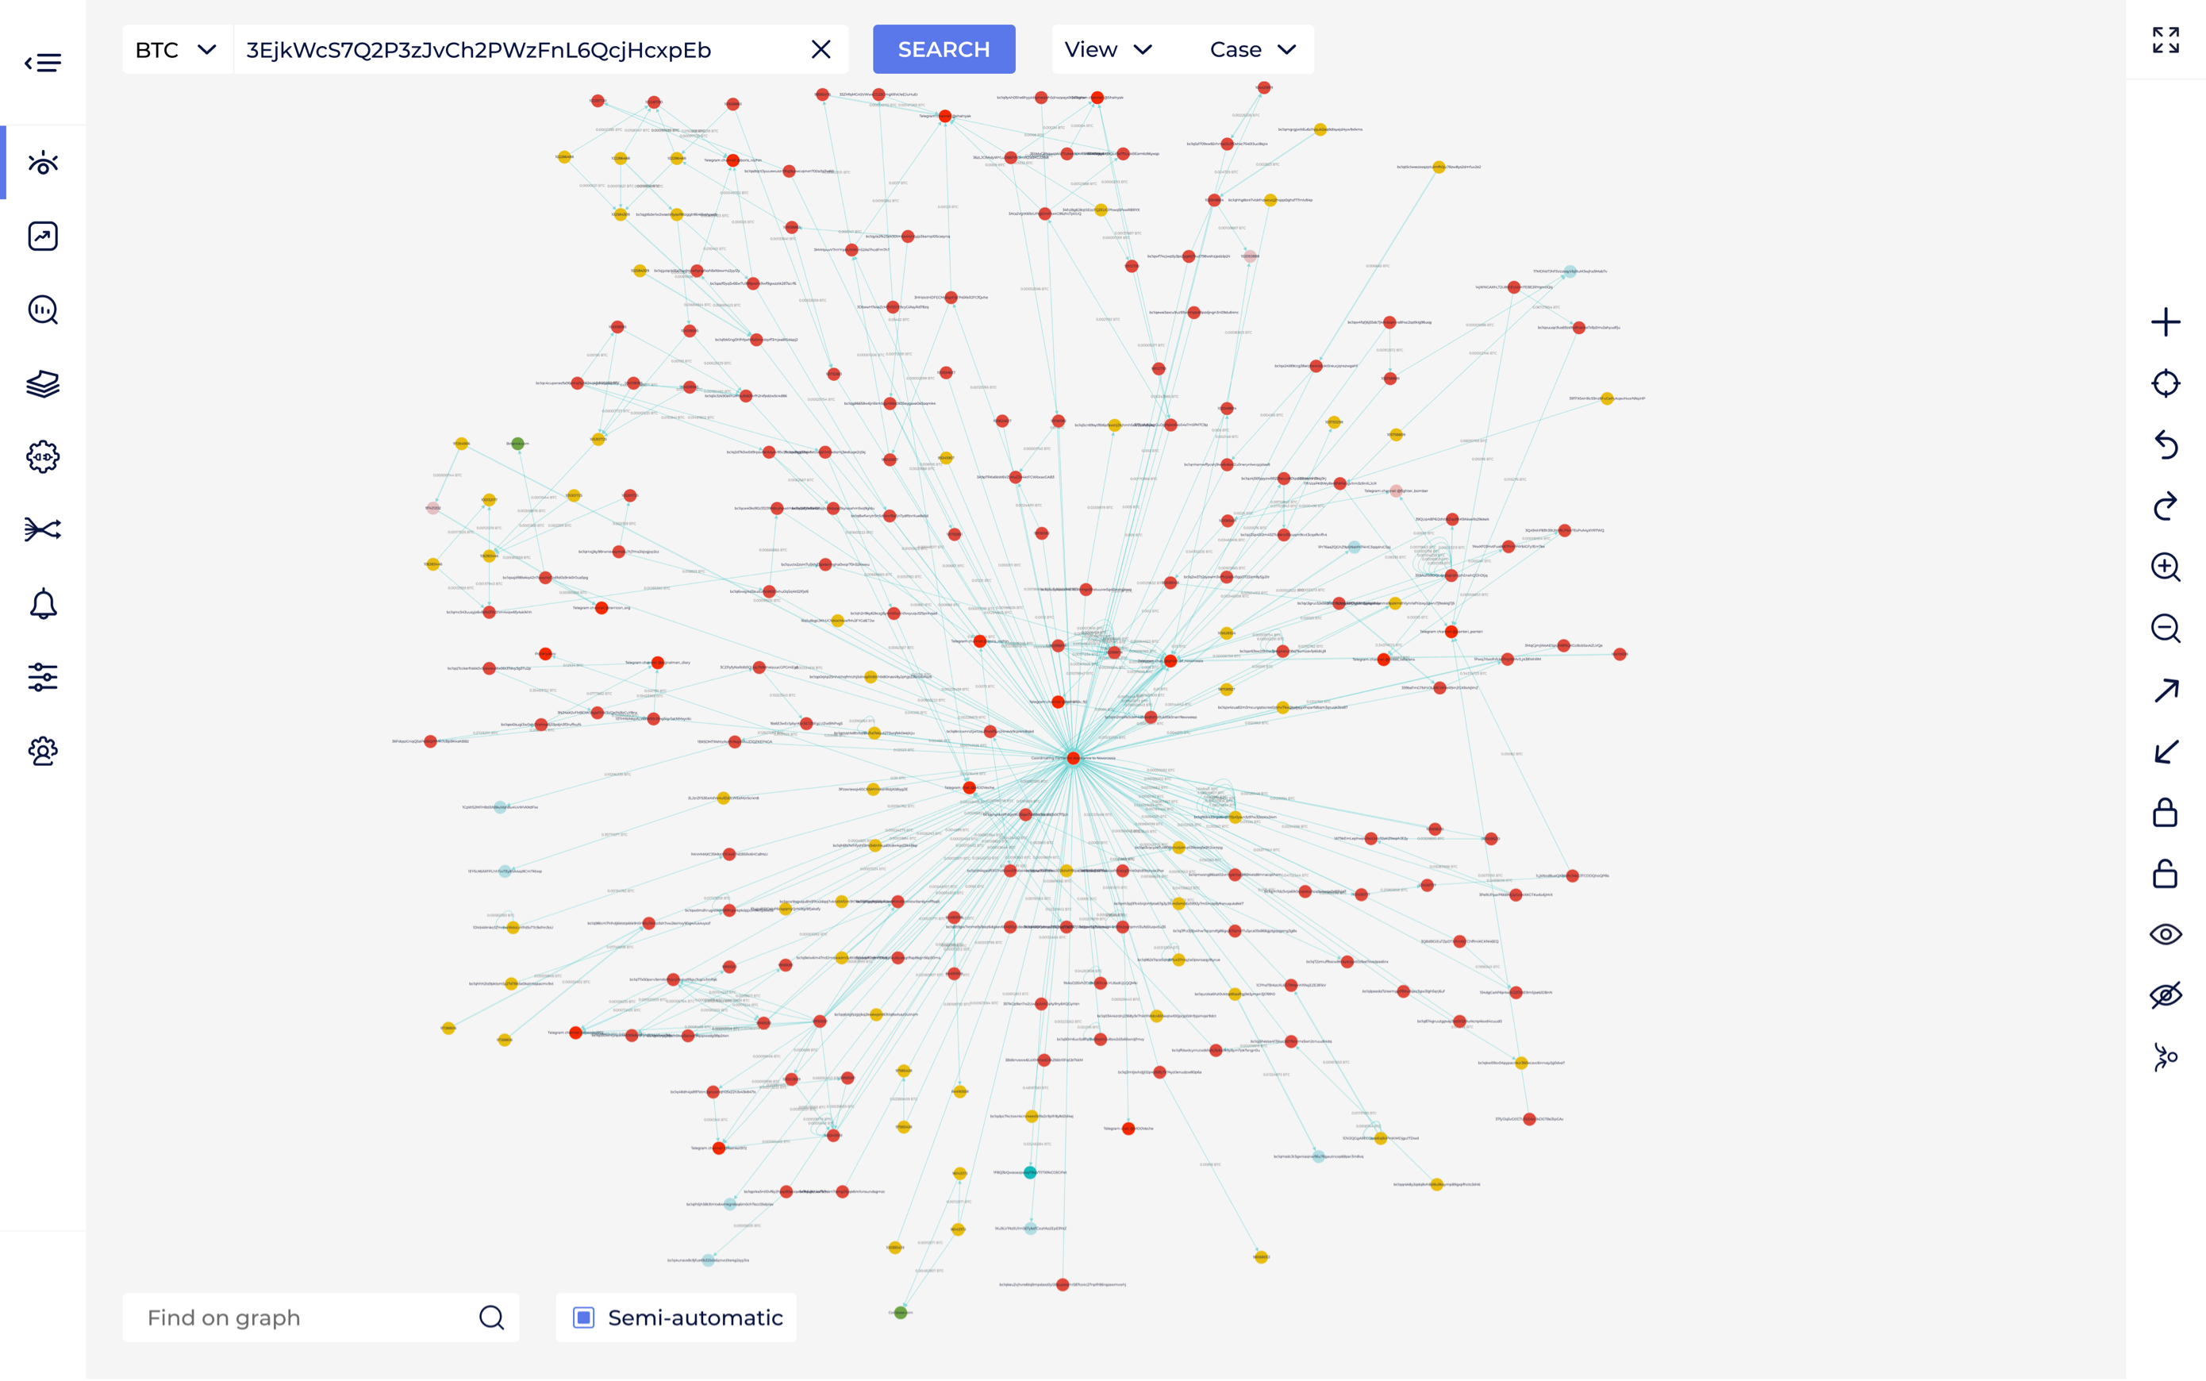Select the visualization eye tool in left sidebar

pyautogui.click(x=43, y=163)
